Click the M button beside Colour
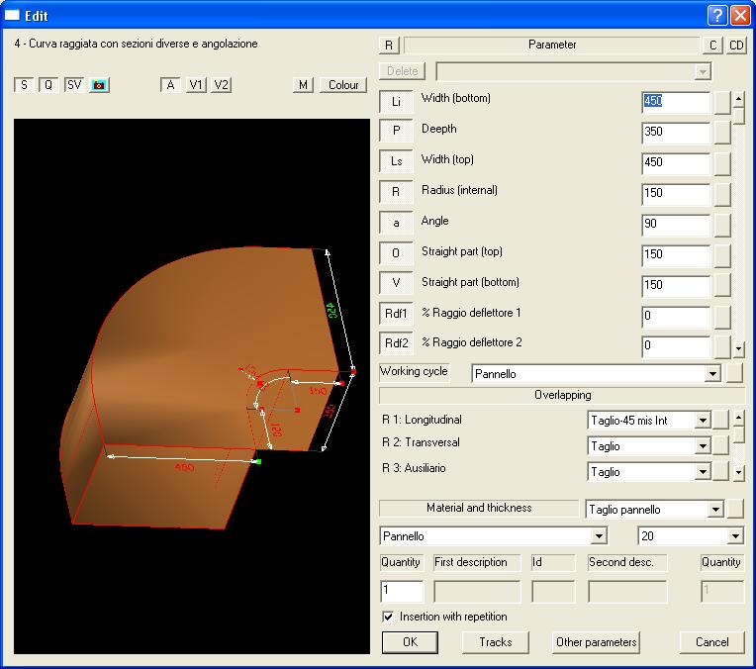 click(x=304, y=85)
